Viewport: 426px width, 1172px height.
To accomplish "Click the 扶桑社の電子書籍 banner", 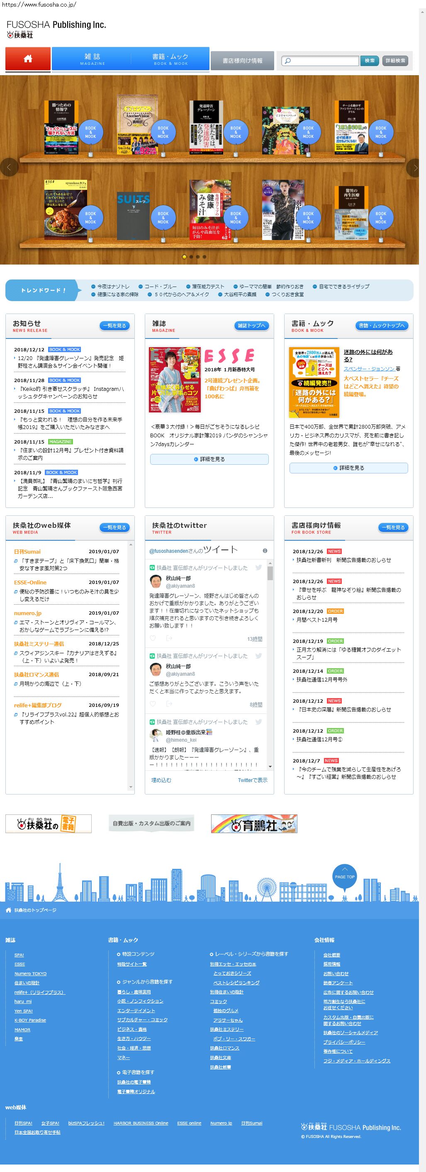I will click(x=48, y=824).
